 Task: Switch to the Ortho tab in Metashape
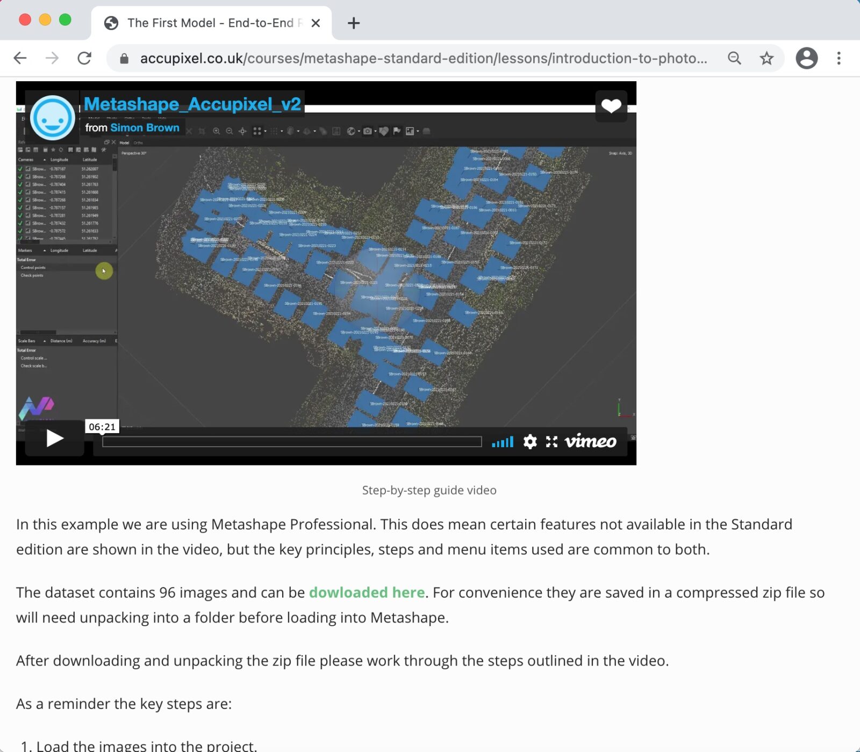138,142
